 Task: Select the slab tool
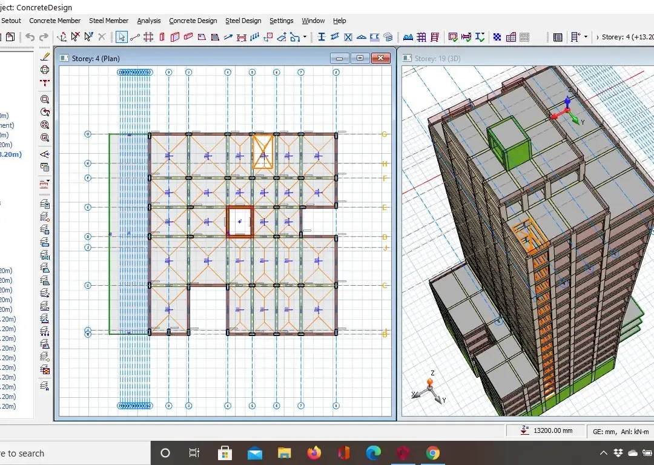(202, 37)
